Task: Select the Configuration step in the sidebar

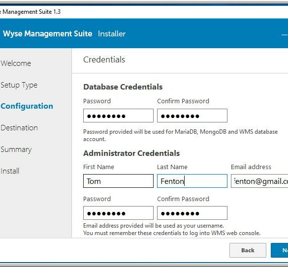Action: 27,106
